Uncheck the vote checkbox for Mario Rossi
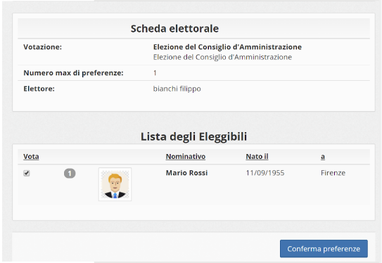Image resolution: width=382 pixels, height=263 pixels. tap(27, 173)
